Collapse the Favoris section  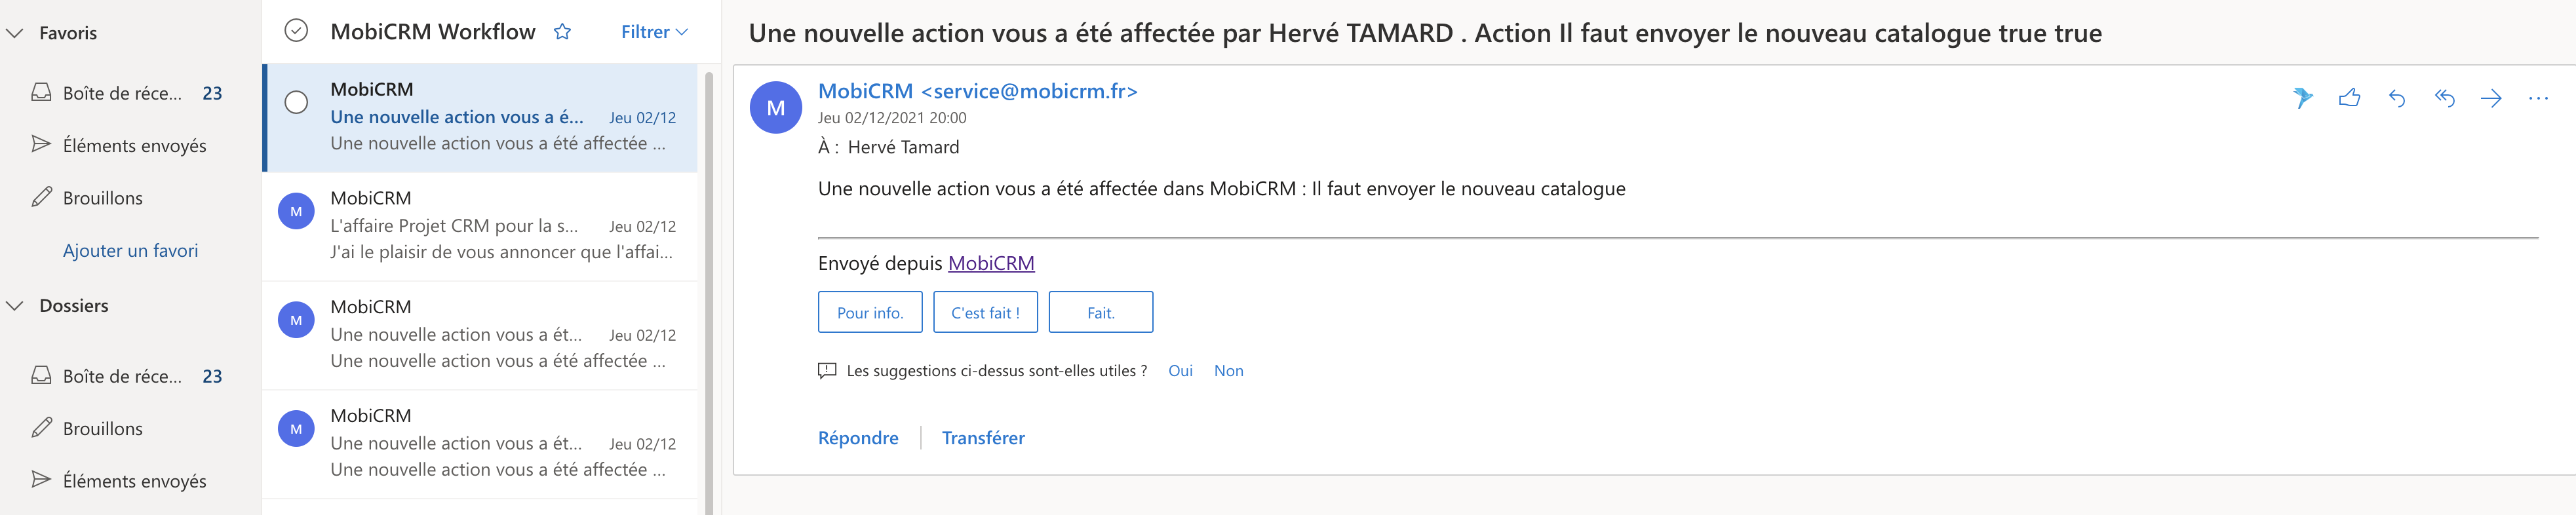point(15,33)
